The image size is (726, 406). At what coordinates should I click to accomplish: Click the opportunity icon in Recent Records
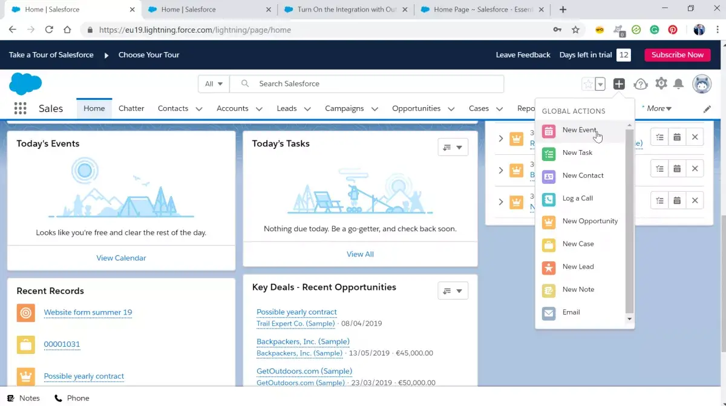click(x=25, y=376)
